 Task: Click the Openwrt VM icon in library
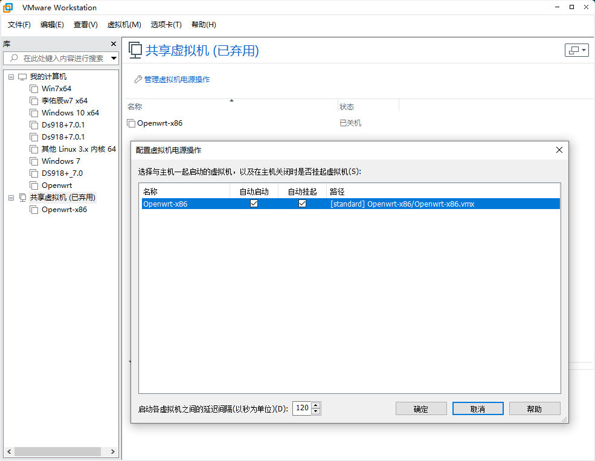click(x=34, y=185)
